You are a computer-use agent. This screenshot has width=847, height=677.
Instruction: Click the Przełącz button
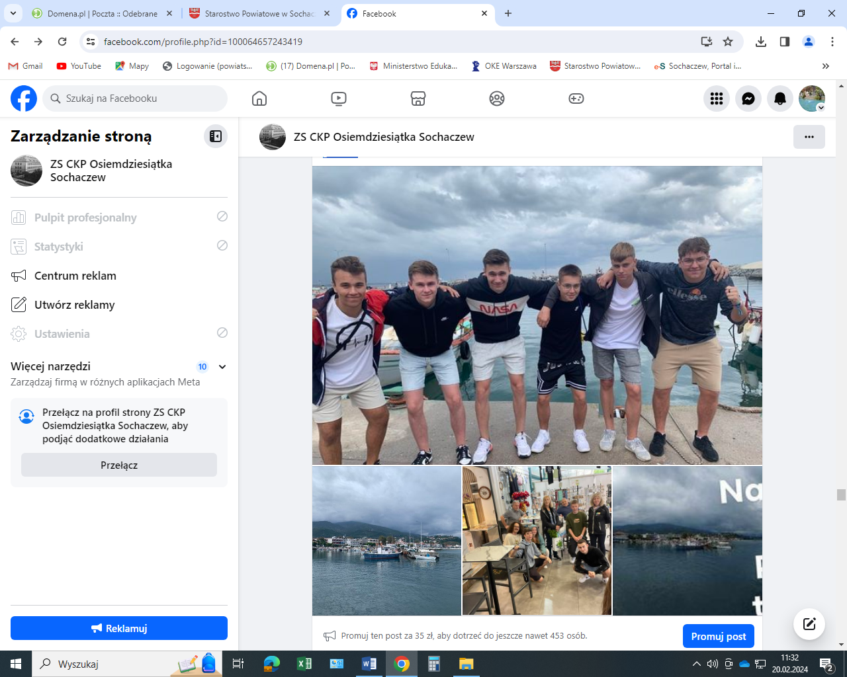tap(119, 465)
